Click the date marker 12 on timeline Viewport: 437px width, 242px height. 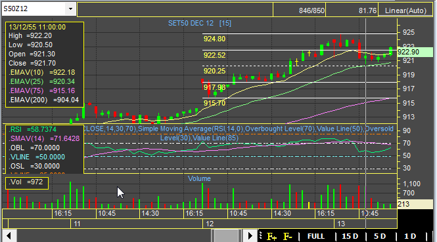pos(210,224)
